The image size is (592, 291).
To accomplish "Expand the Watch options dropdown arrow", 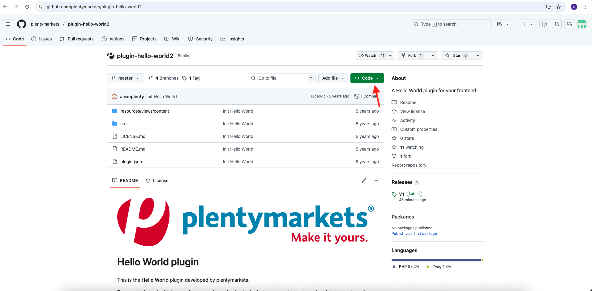I will point(390,56).
